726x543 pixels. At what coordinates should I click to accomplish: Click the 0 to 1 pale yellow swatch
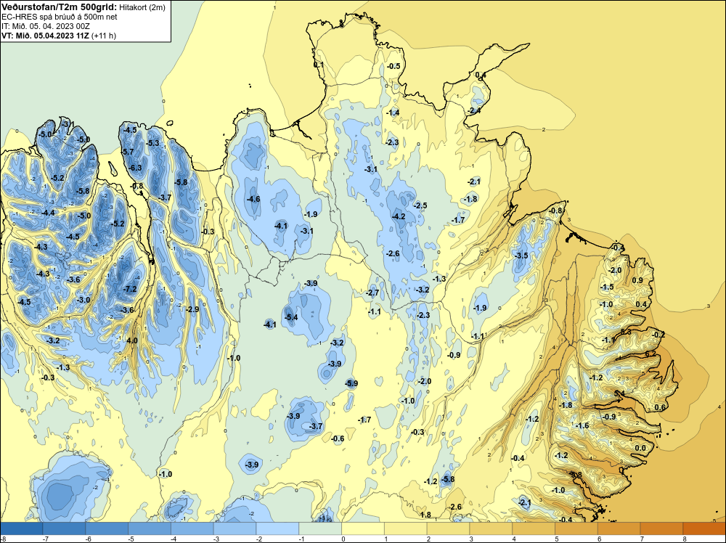tap(363, 528)
